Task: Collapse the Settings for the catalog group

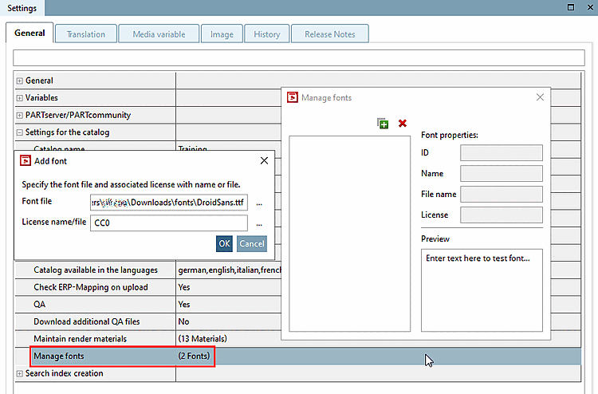Action: (x=19, y=132)
